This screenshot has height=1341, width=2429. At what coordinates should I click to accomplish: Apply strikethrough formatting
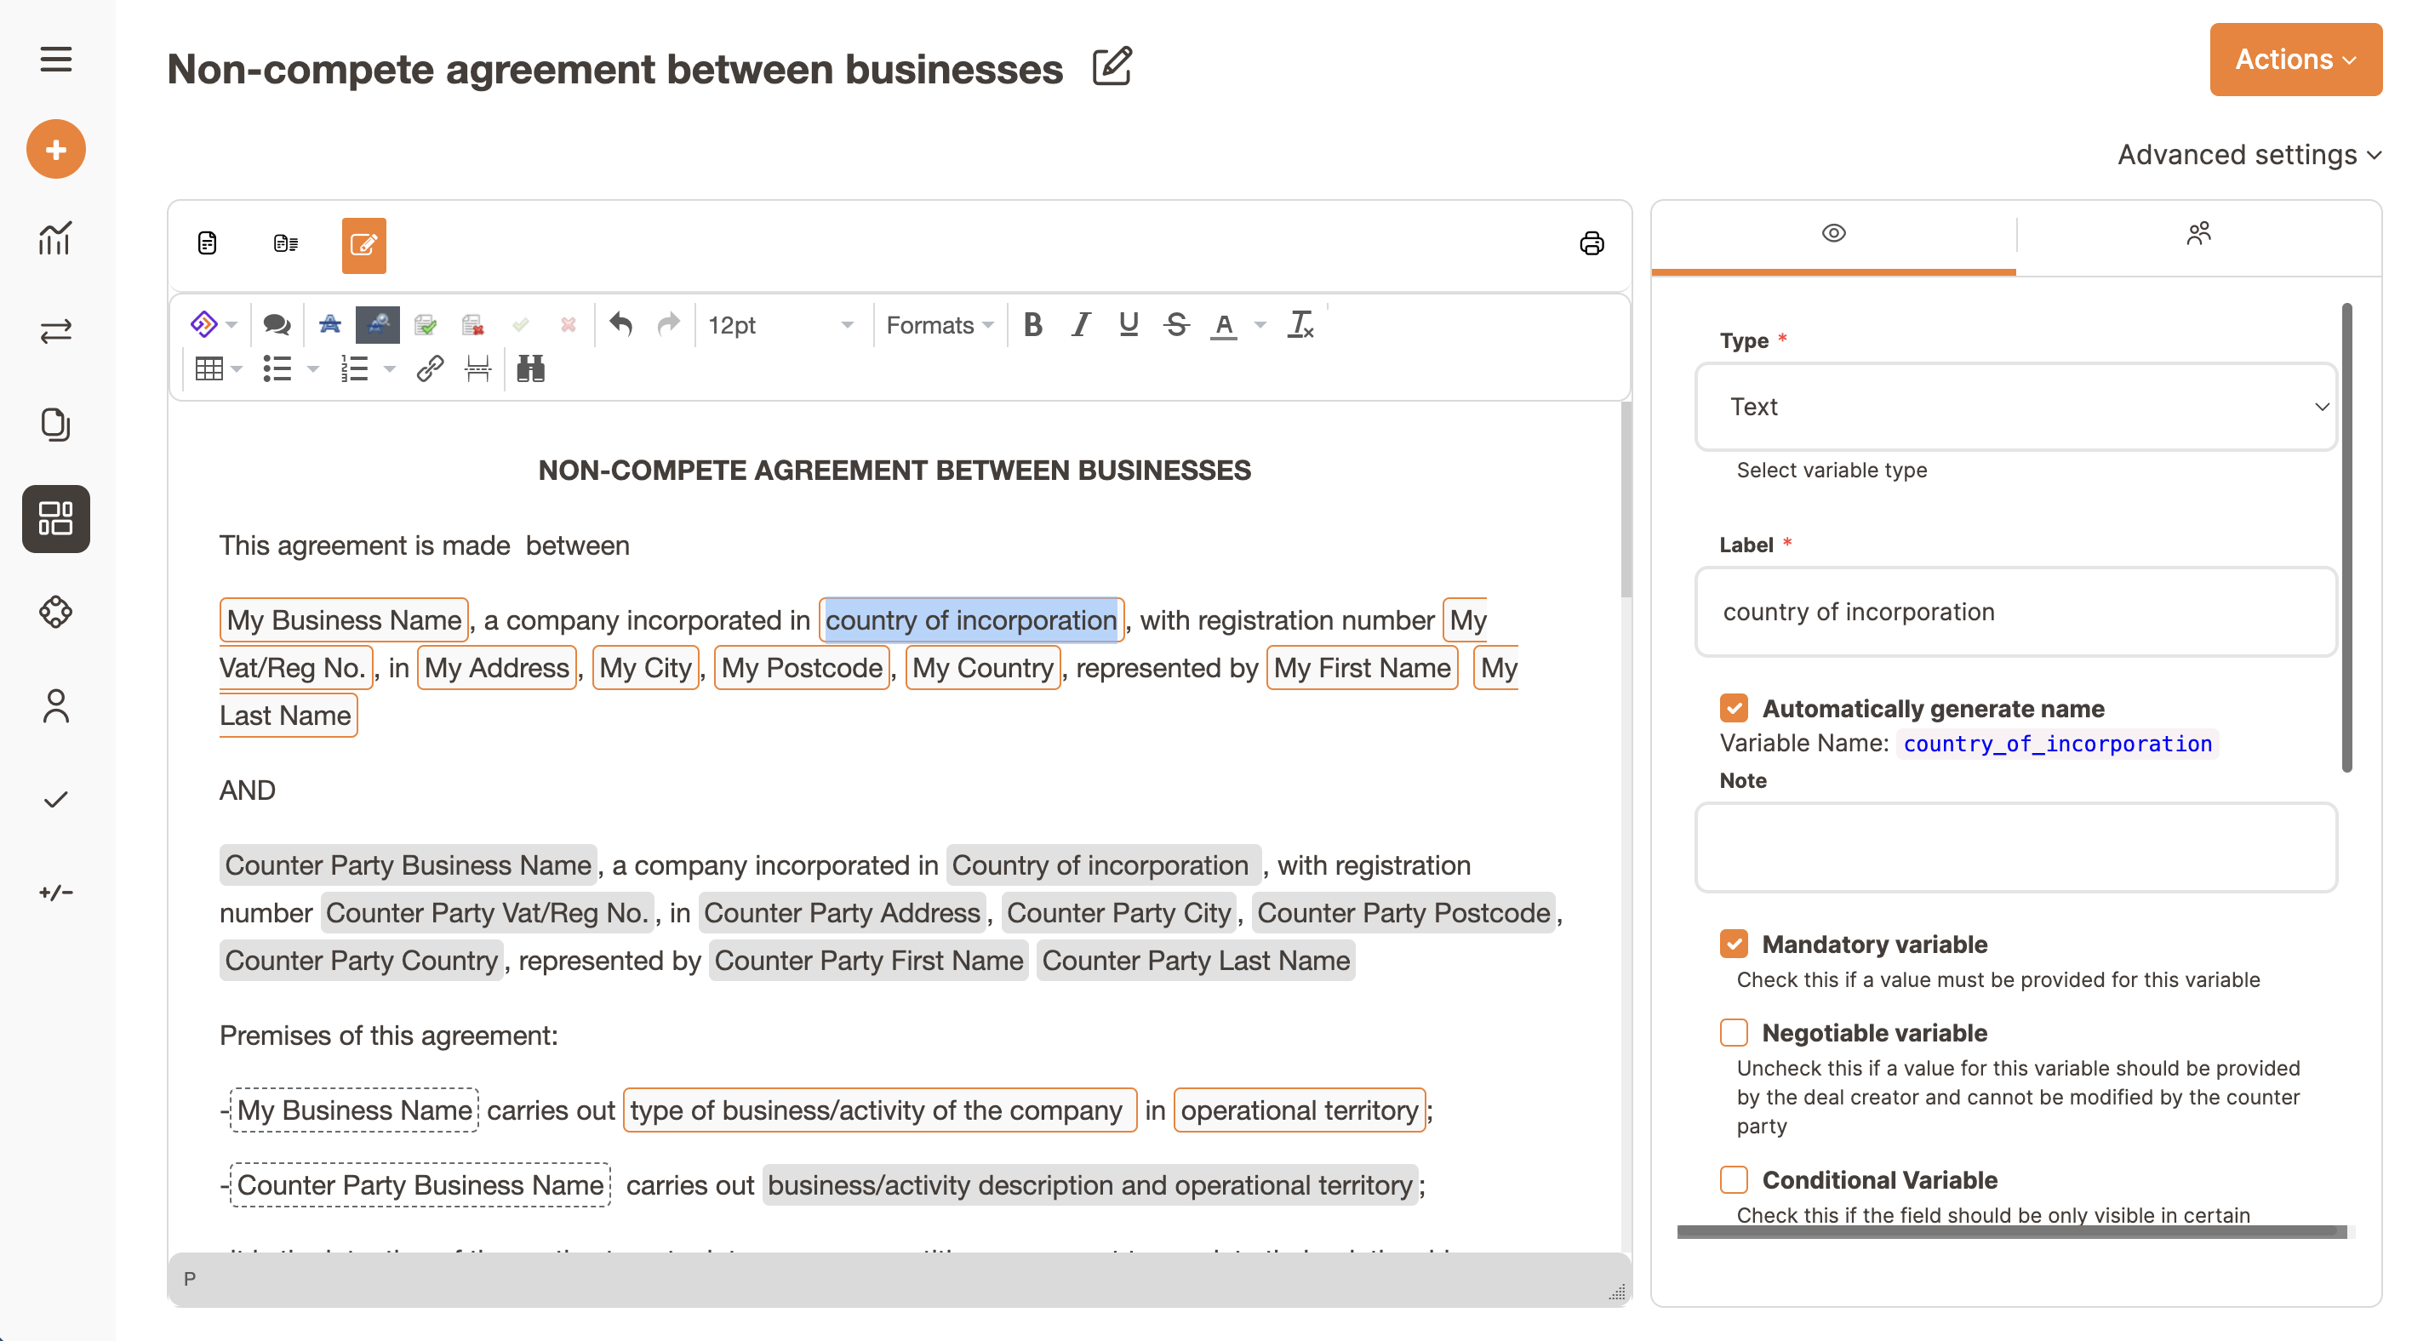pyautogui.click(x=1176, y=324)
